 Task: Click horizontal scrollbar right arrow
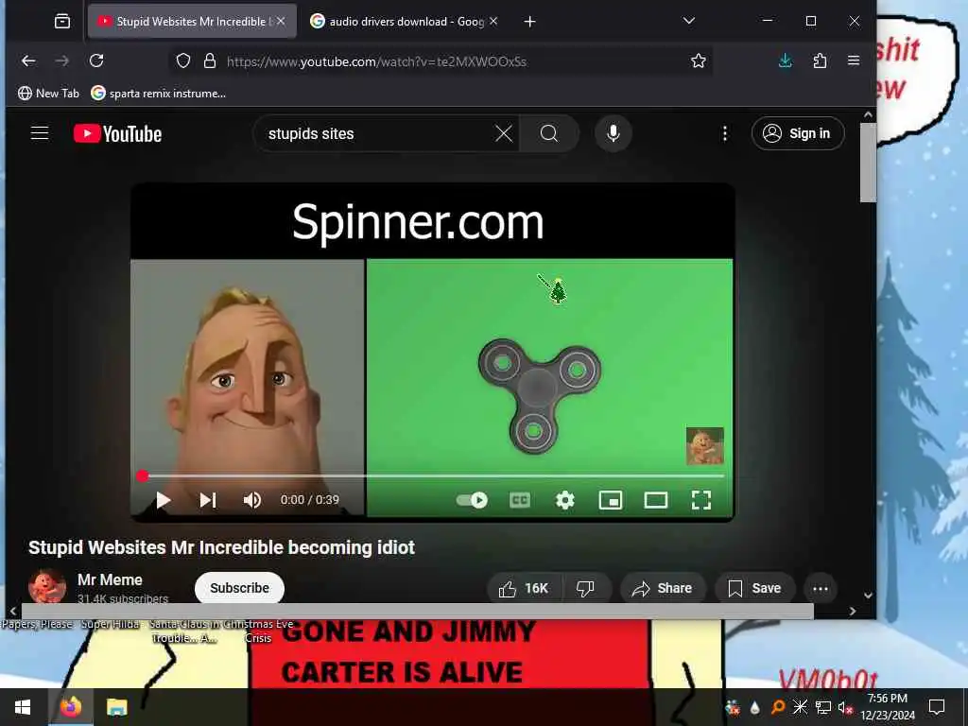tap(853, 612)
